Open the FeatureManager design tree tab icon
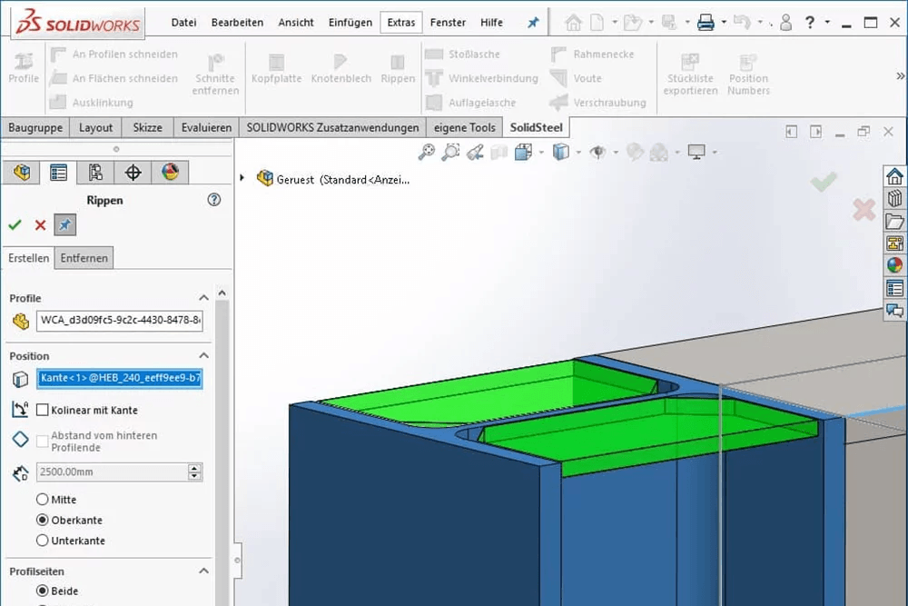Image resolution: width=908 pixels, height=606 pixels. [x=20, y=171]
